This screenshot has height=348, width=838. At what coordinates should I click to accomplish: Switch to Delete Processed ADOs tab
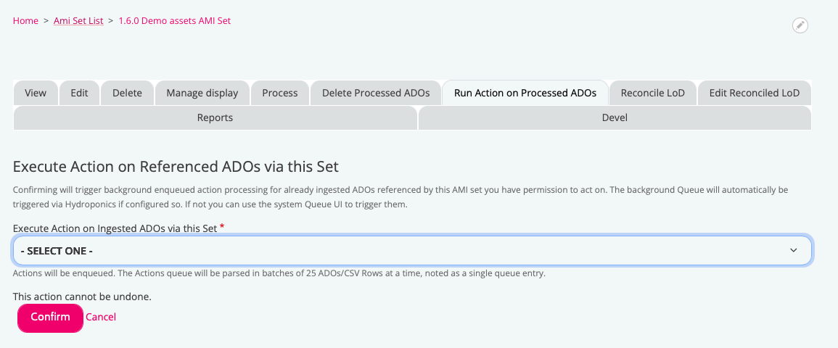(376, 93)
